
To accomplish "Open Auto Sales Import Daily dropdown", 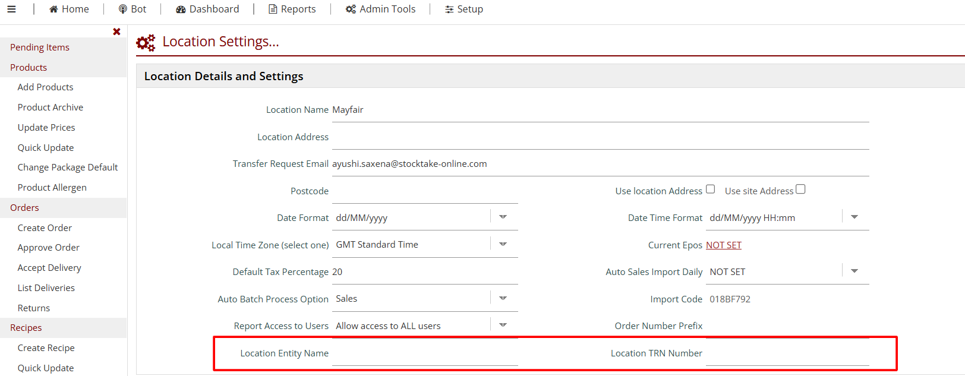I will tap(854, 271).
